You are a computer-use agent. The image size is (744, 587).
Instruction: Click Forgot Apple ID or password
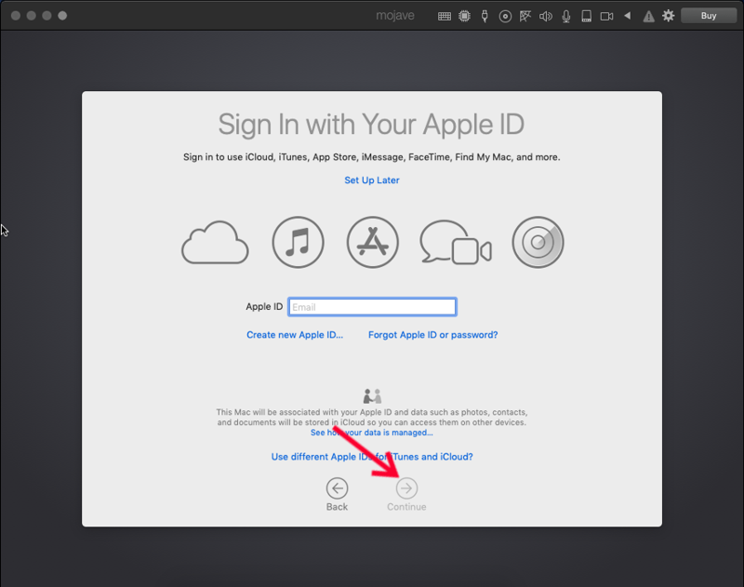tap(432, 335)
